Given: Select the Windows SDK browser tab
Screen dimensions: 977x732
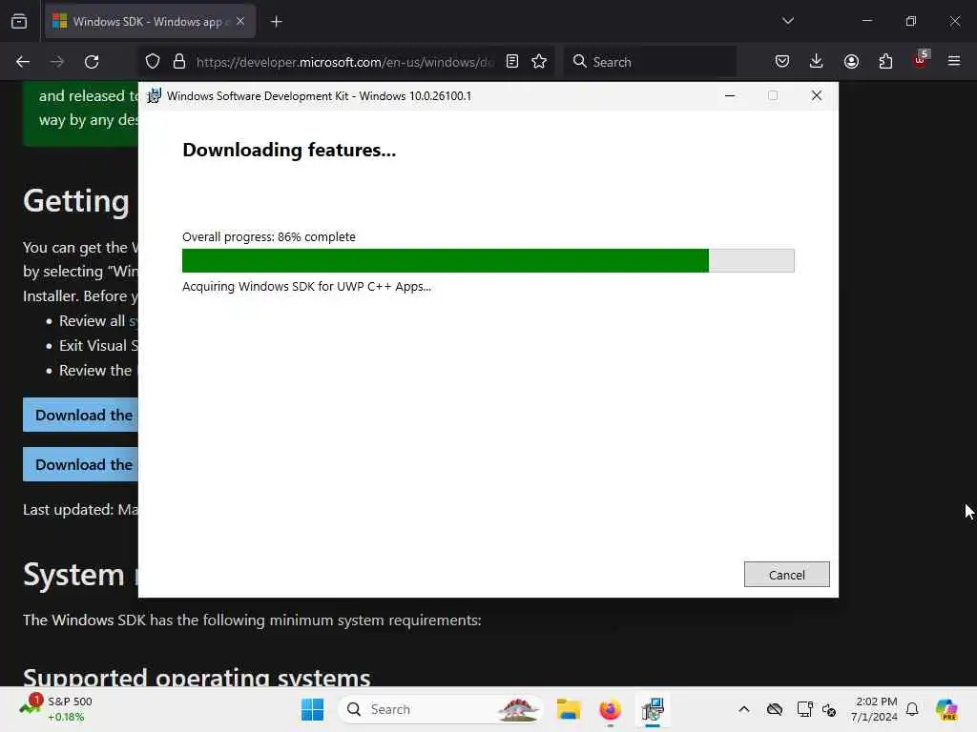Looking at the screenshot, I should [x=150, y=22].
